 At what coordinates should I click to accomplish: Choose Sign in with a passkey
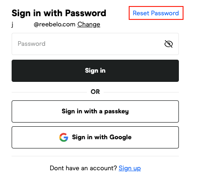pos(95,111)
